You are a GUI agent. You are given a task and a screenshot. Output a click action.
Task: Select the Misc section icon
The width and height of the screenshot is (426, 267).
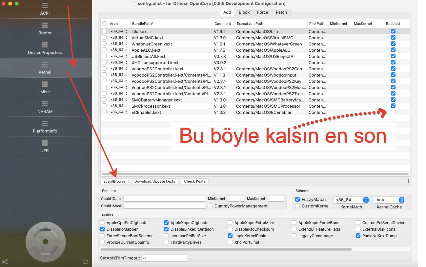(x=45, y=84)
